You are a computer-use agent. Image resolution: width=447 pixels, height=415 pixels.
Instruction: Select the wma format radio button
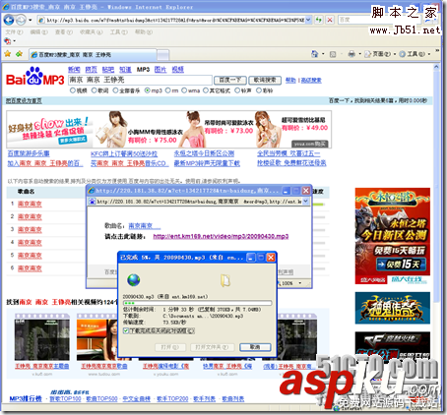click(x=184, y=90)
